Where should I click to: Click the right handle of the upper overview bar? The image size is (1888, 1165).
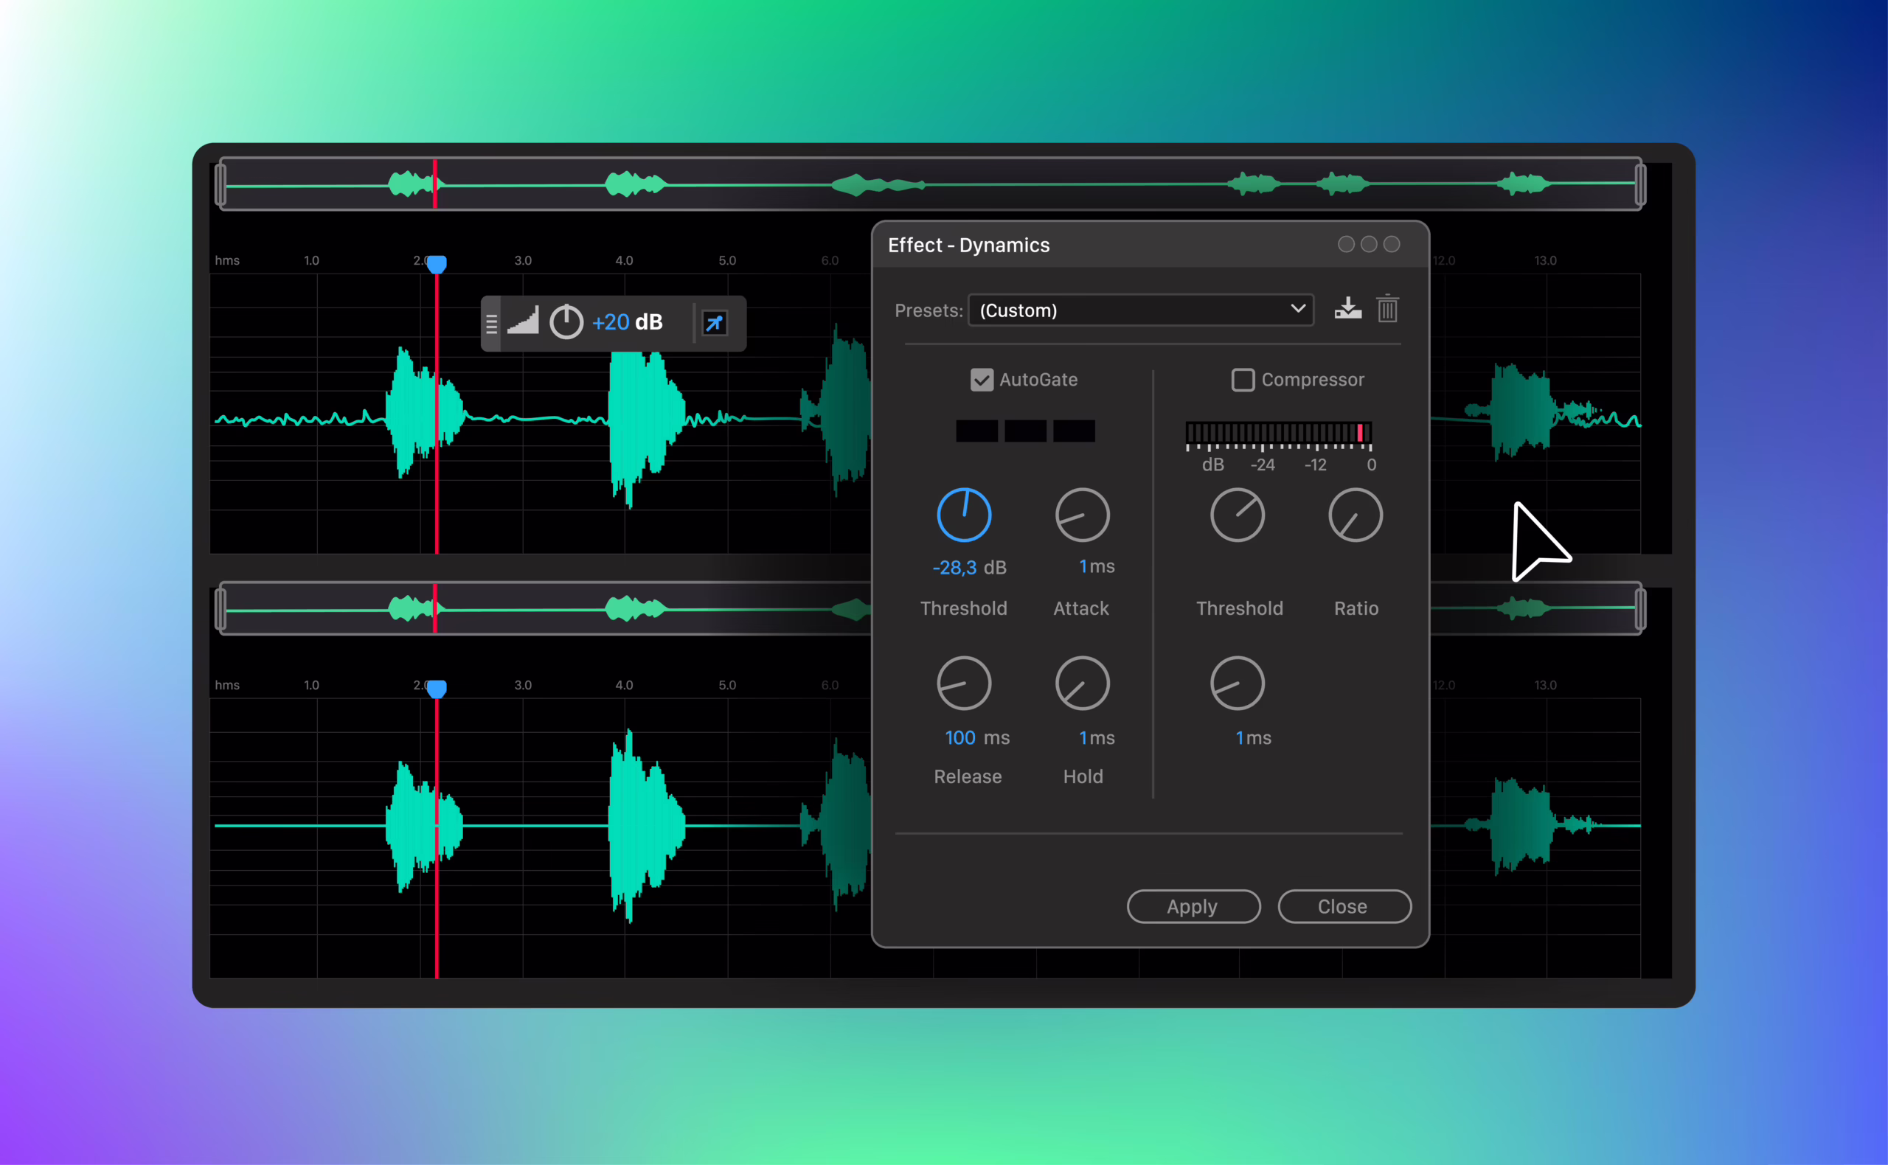[x=1640, y=184]
